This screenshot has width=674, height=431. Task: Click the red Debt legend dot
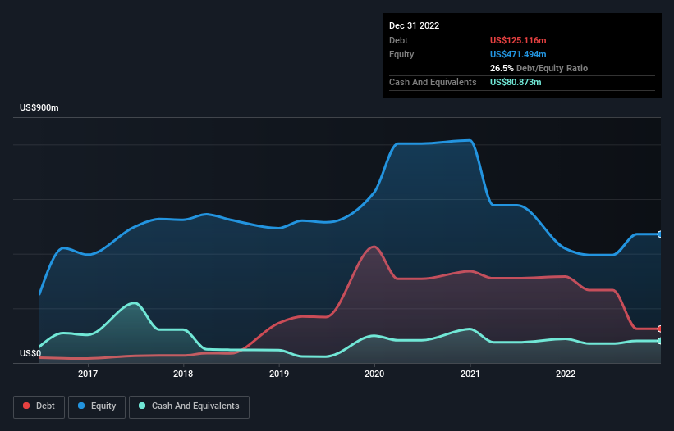[x=26, y=406]
